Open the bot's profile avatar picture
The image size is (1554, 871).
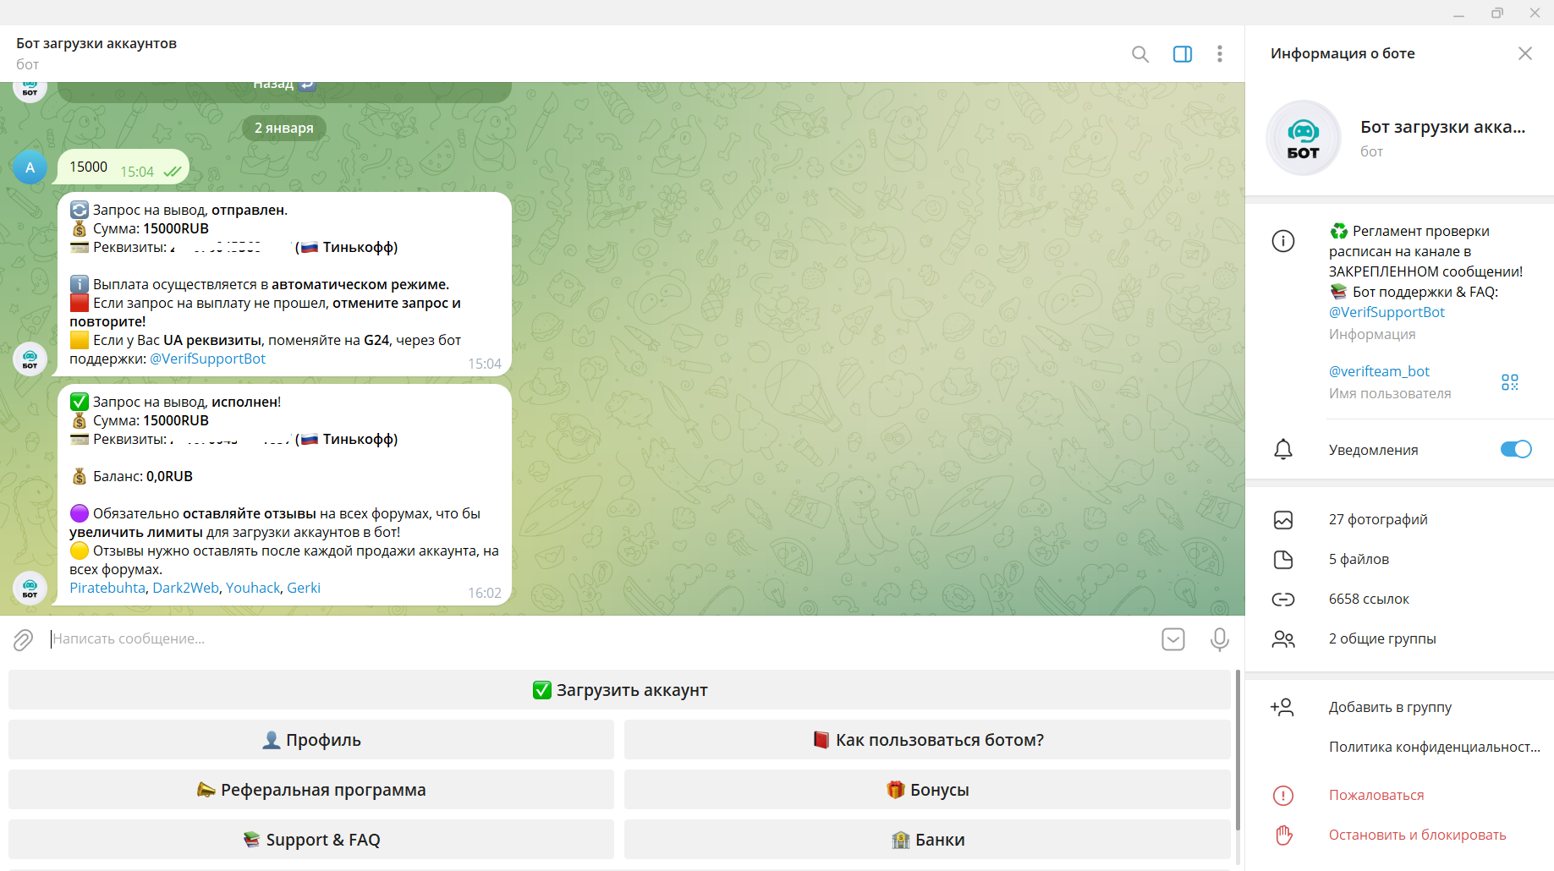[1303, 138]
